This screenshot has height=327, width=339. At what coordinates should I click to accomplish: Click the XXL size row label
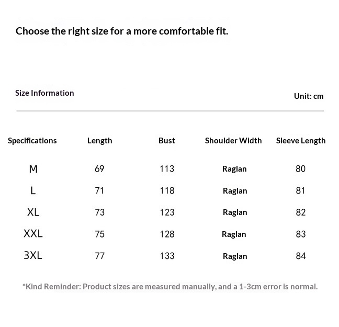33,234
